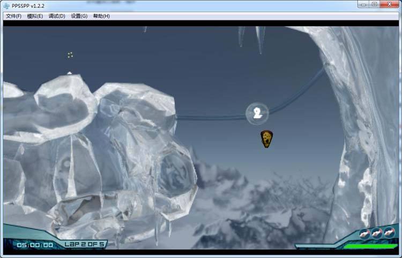
Task: Click the PPSSPP v1.2.2 window title
Action: [x=28, y=6]
